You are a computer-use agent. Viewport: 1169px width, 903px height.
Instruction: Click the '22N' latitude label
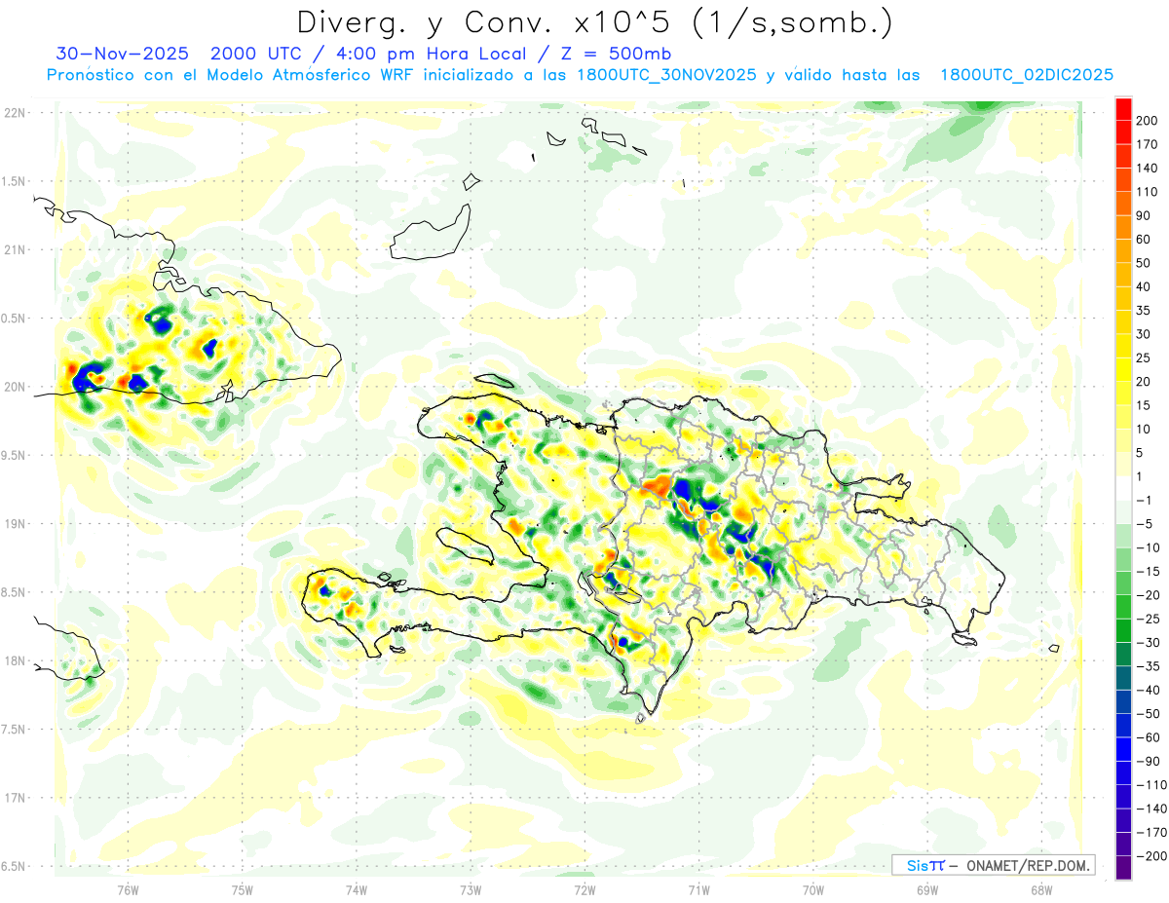click(16, 113)
